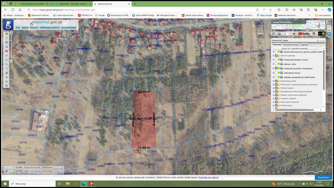Click the green info tool icon
334x188 pixels.
[7, 34]
